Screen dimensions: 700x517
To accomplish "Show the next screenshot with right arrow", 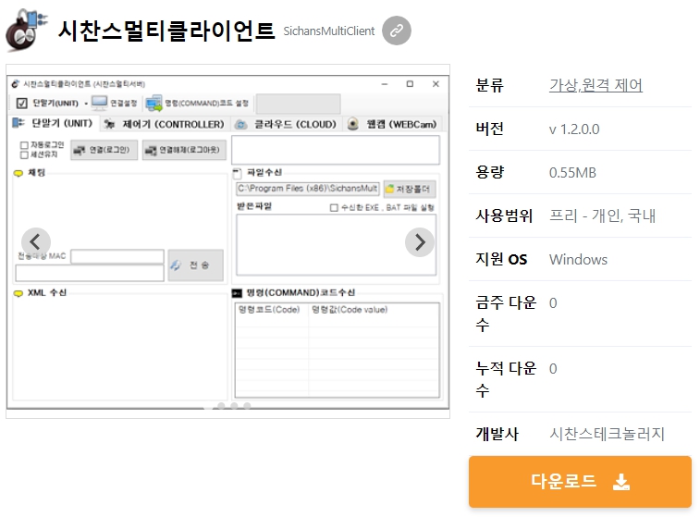I will (x=420, y=242).
